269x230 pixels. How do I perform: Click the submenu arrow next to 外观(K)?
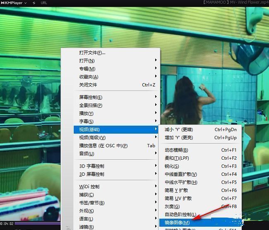pyautogui.click(x=156, y=210)
